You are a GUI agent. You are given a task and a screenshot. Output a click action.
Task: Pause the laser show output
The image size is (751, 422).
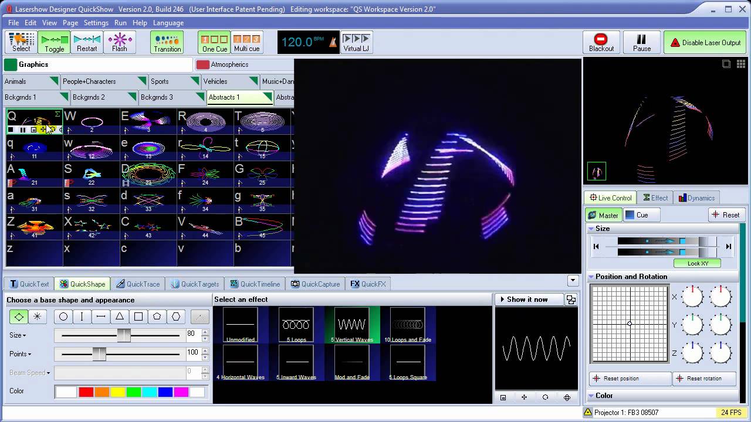coord(641,42)
